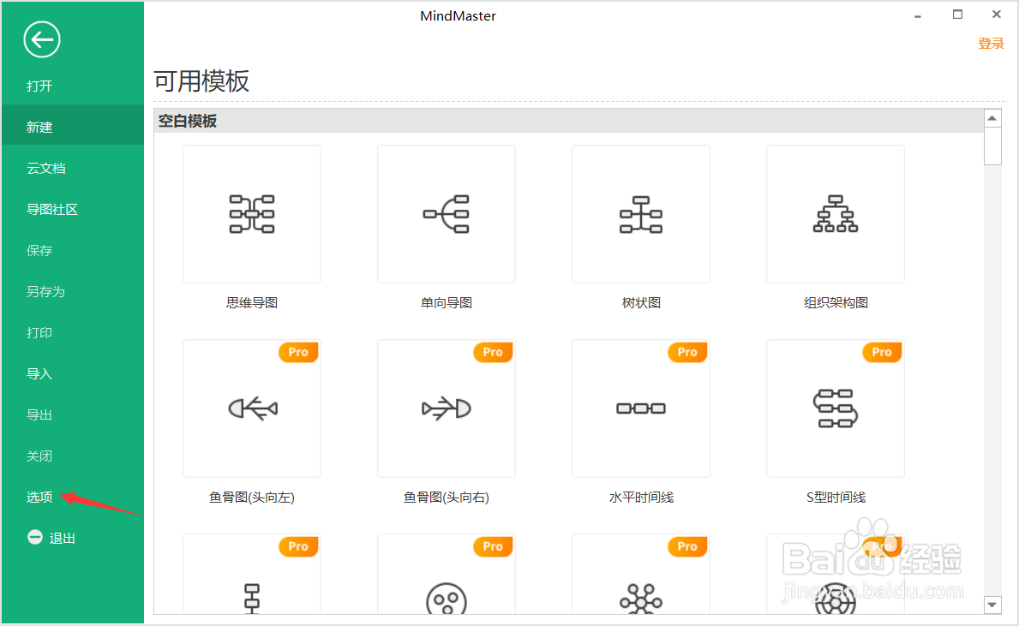The image size is (1019, 626).
Task: Click the minus icon beside 退出
Action: (35, 537)
